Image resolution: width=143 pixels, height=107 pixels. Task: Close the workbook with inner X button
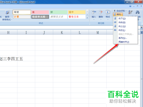[x=141, y=6]
